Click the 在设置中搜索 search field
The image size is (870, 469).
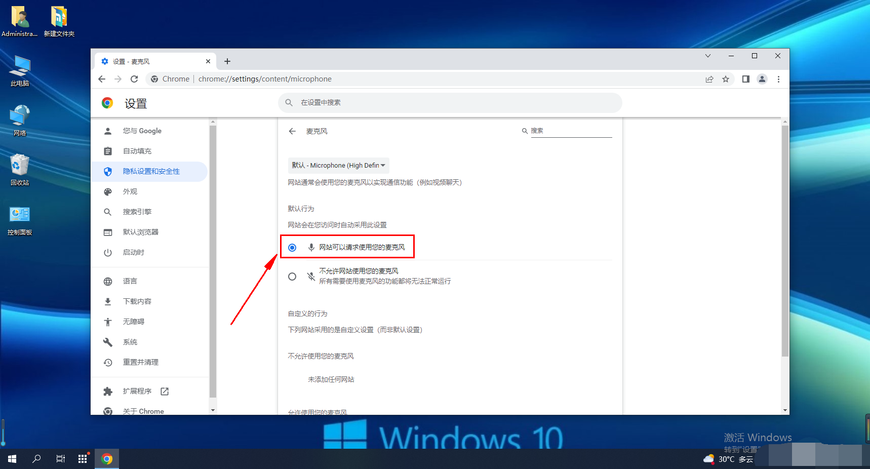[x=450, y=103]
